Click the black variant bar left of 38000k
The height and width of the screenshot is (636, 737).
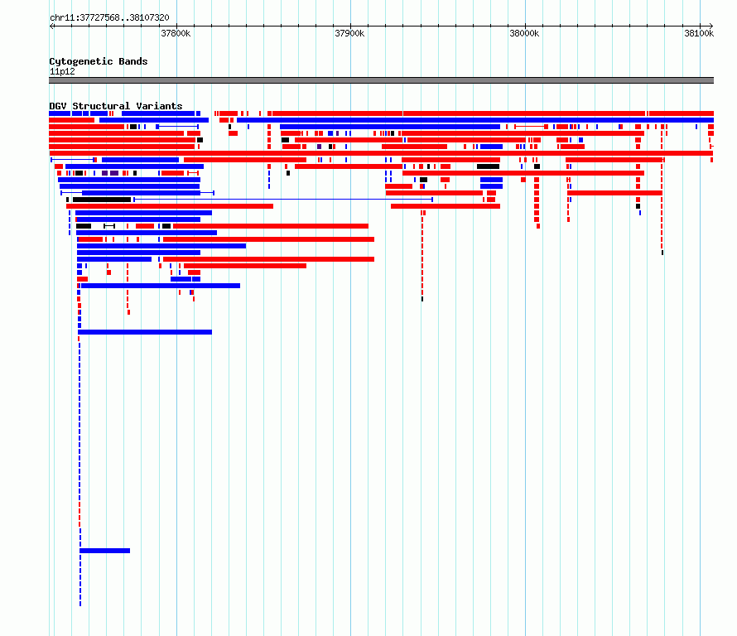pyautogui.click(x=488, y=166)
